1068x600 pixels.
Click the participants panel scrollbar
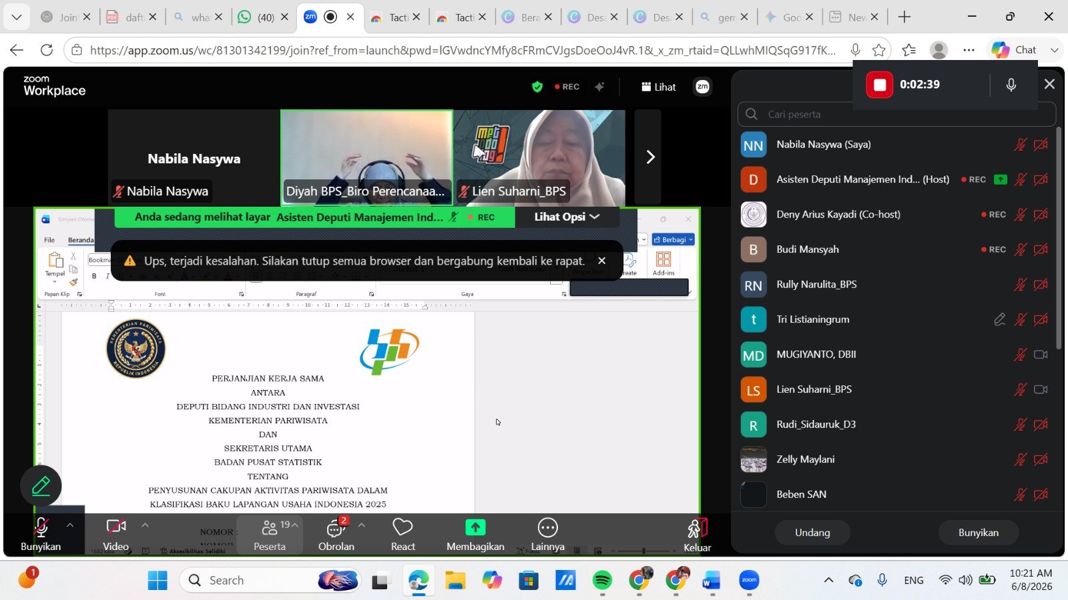coord(1059,237)
